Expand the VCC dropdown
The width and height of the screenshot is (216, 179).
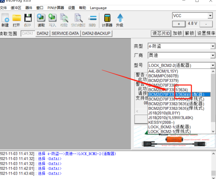coord(210,16)
